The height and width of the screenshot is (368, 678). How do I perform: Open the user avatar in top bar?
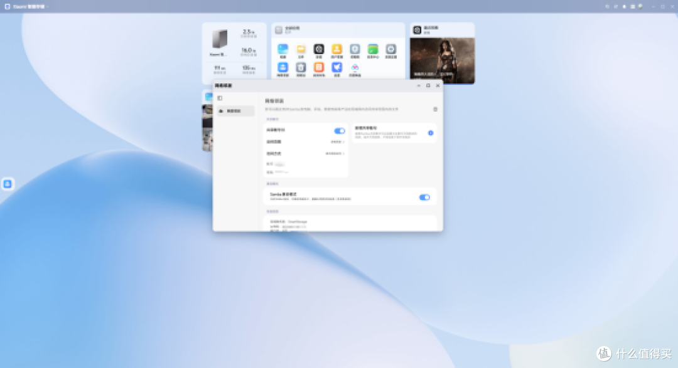click(x=641, y=6)
